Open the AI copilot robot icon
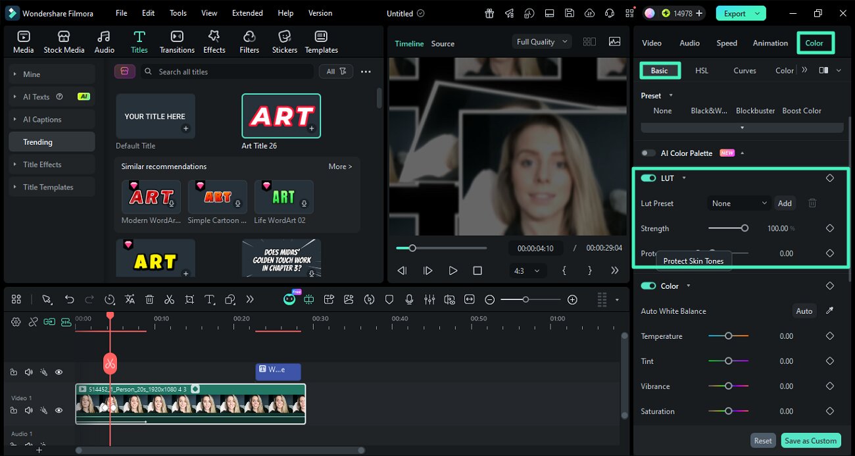Viewport: 855px width, 456px height. click(289, 299)
